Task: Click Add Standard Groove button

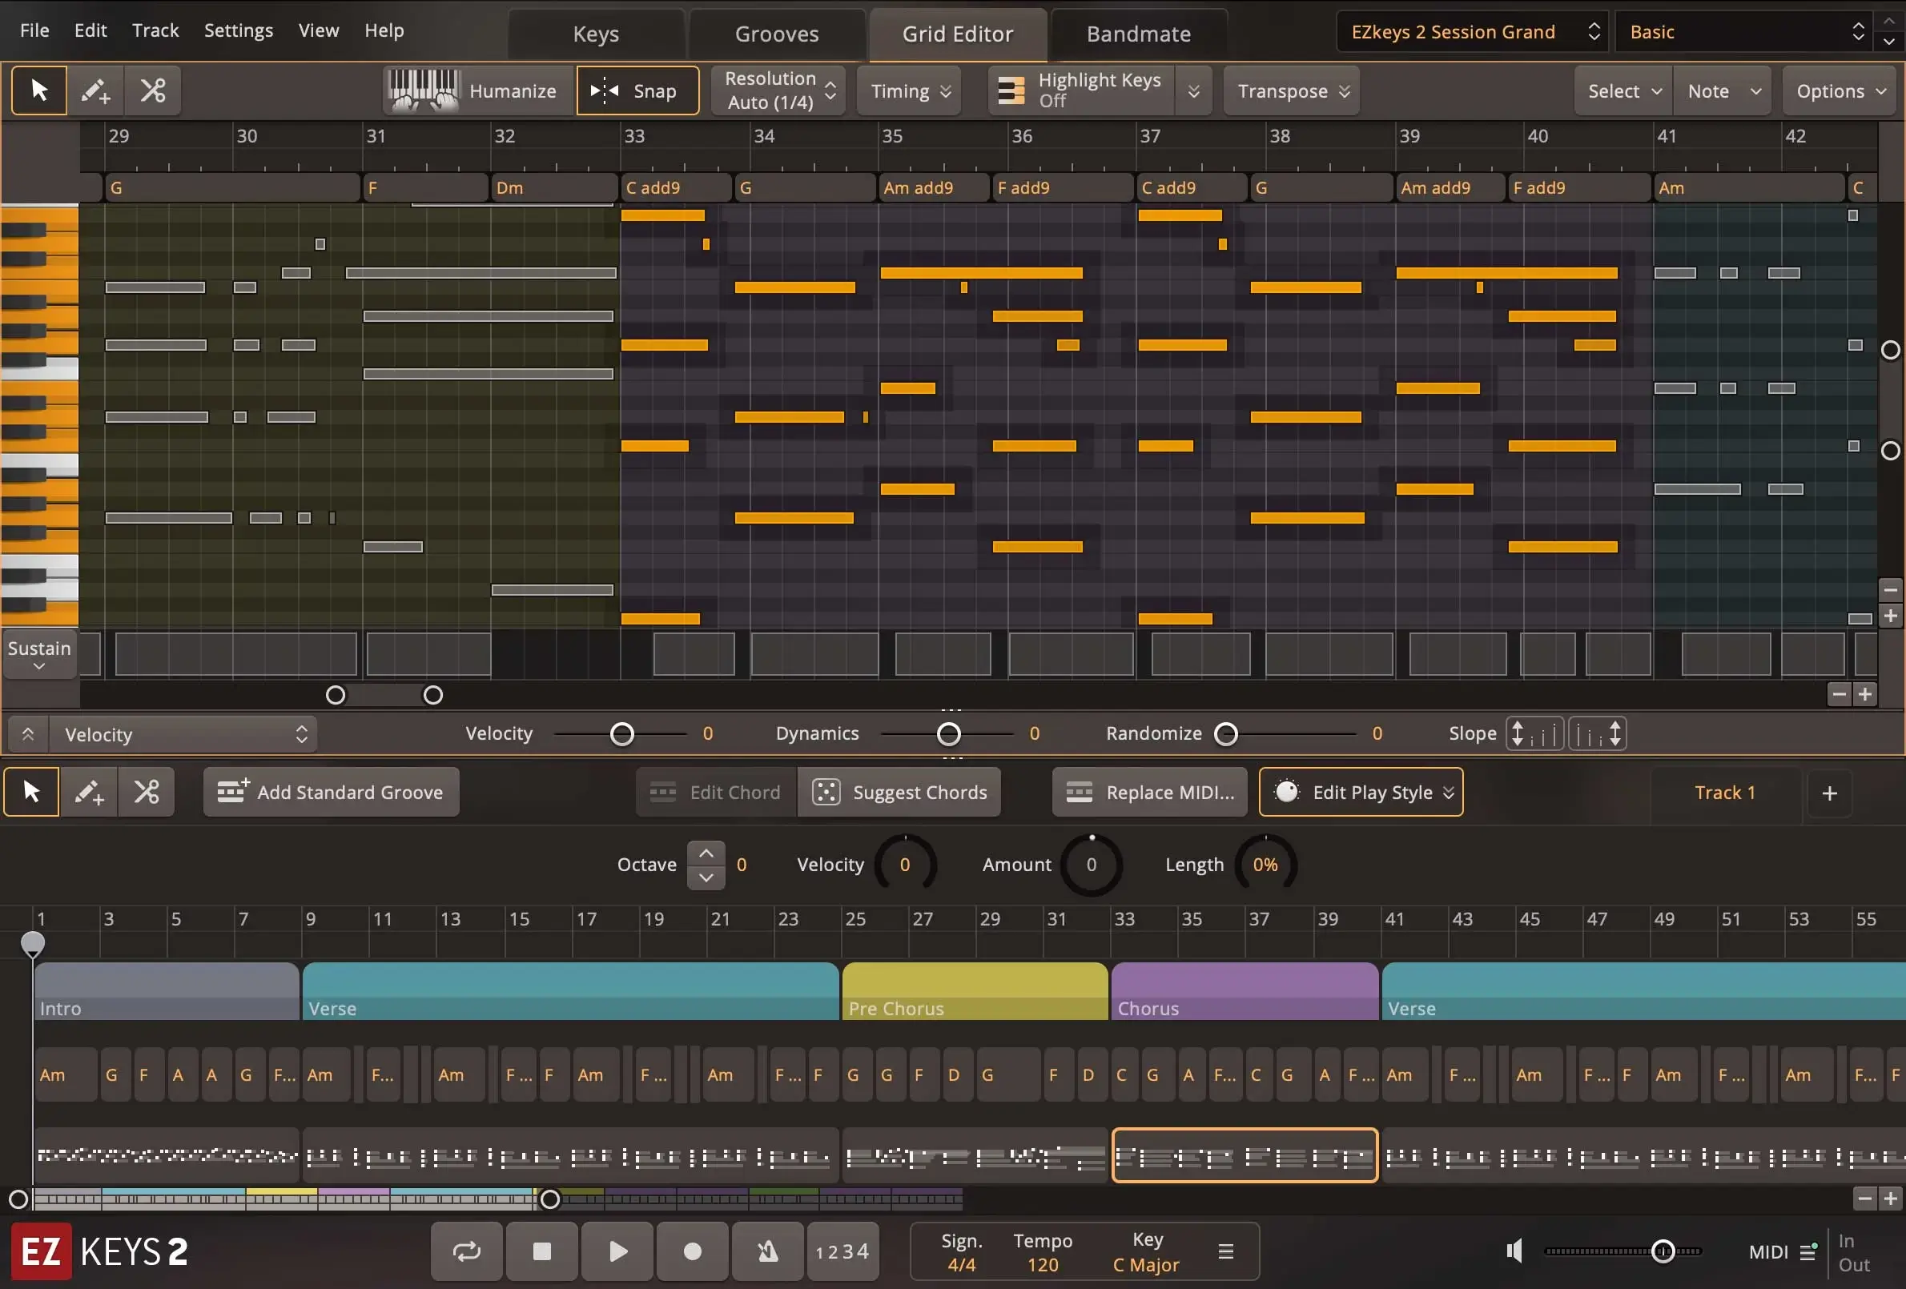Action: [x=331, y=792]
